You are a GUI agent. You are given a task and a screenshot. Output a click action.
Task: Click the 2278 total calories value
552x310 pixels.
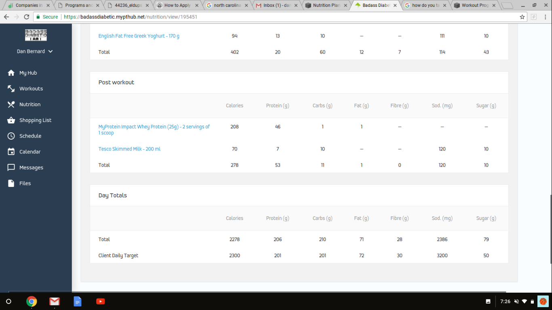pyautogui.click(x=234, y=239)
